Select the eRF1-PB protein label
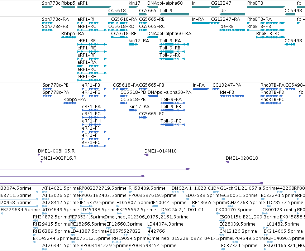The width and height of the screenshot is (305, 251). (91, 85)
